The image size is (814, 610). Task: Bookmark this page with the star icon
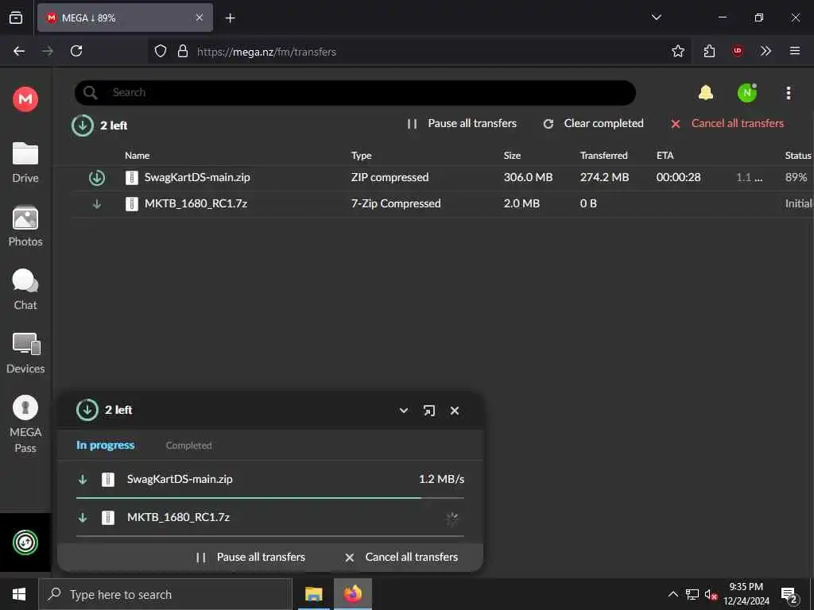tap(677, 51)
